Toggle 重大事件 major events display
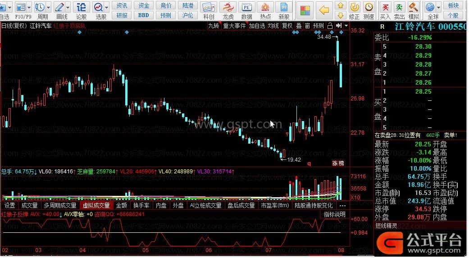 pyautogui.click(x=234, y=26)
